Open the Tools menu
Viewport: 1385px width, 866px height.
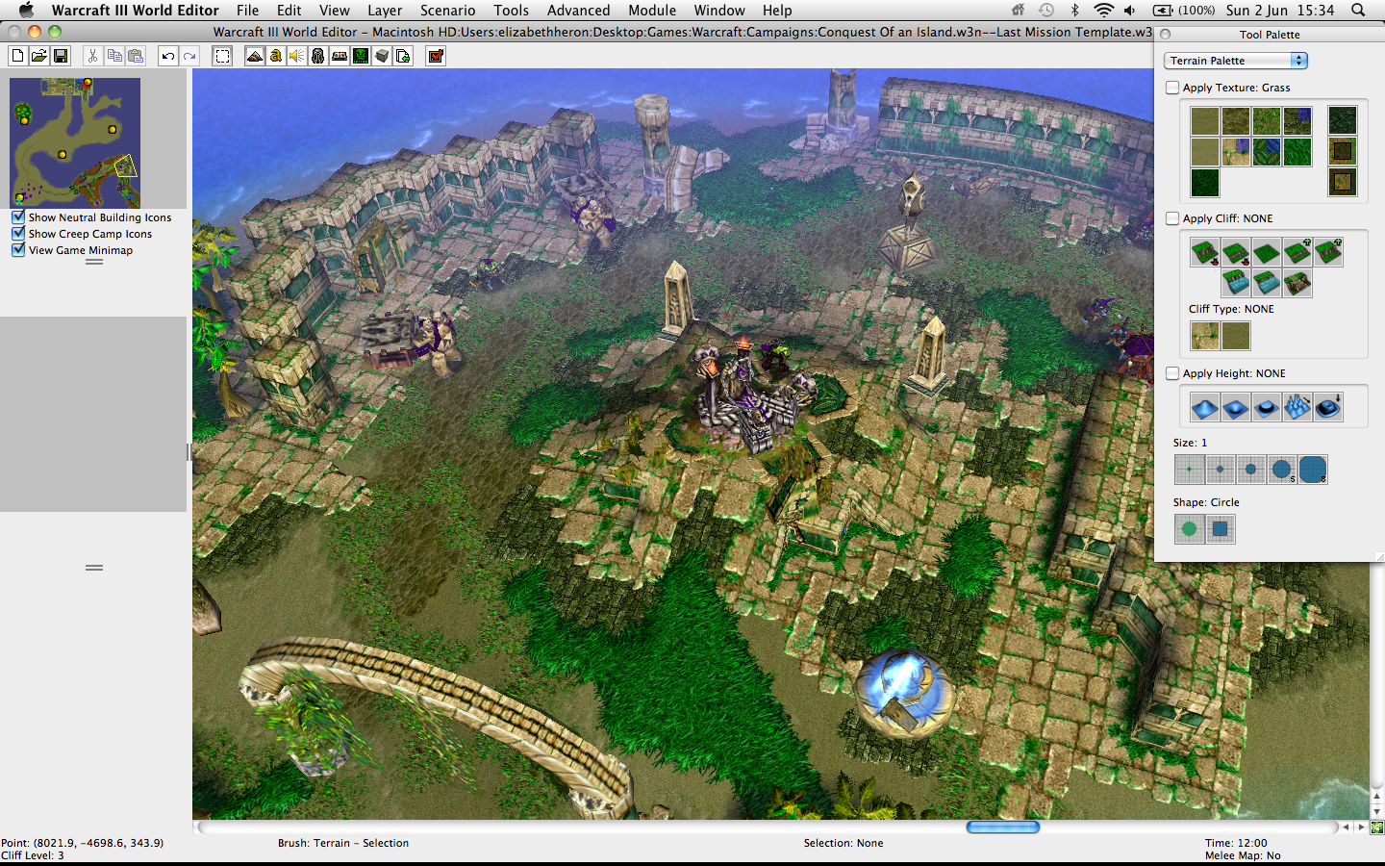click(512, 11)
